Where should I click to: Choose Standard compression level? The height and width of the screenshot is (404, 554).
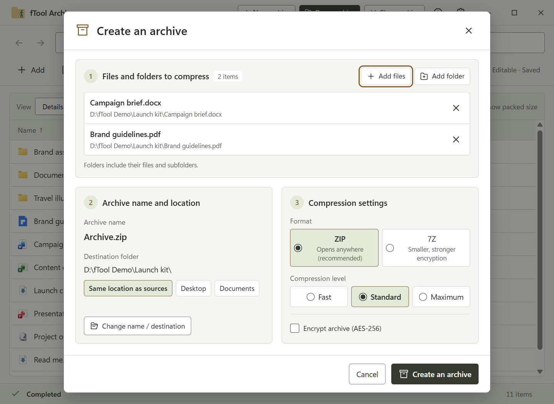(x=380, y=297)
